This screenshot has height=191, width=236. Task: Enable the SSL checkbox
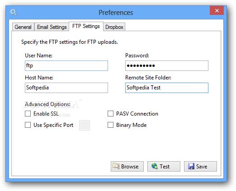28,114
